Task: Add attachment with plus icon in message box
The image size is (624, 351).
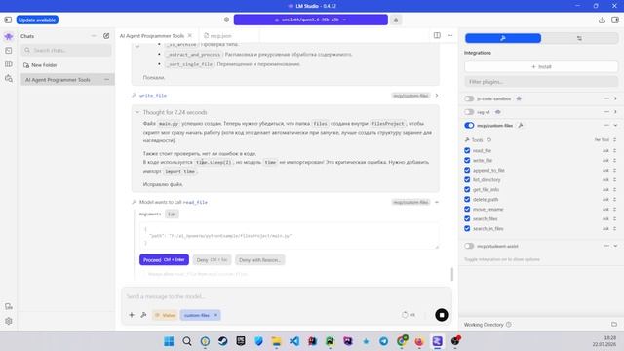Action: tap(132, 315)
